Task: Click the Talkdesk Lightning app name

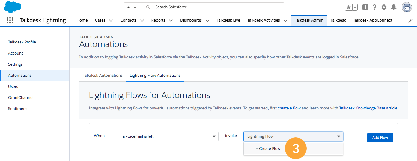Action: click(x=43, y=20)
